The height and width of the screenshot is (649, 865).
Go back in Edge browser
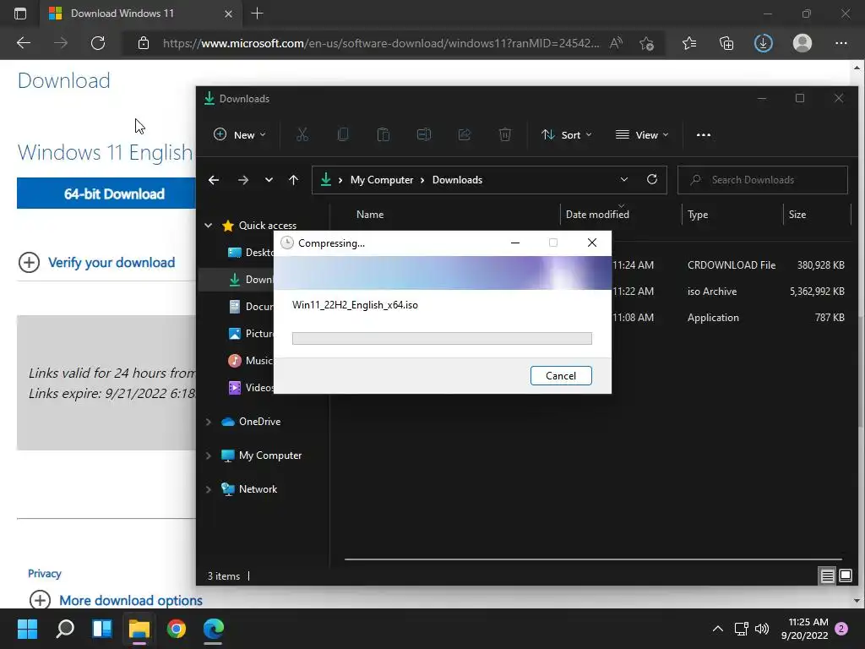click(x=23, y=43)
